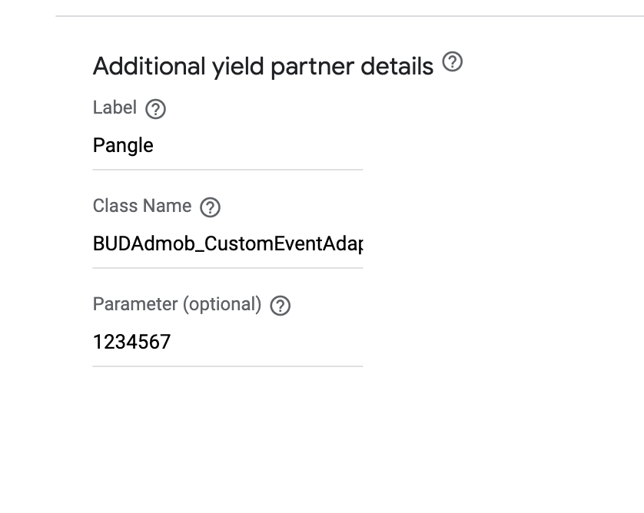
Task: Open the Parameter (optional) help icon
Action: click(281, 306)
